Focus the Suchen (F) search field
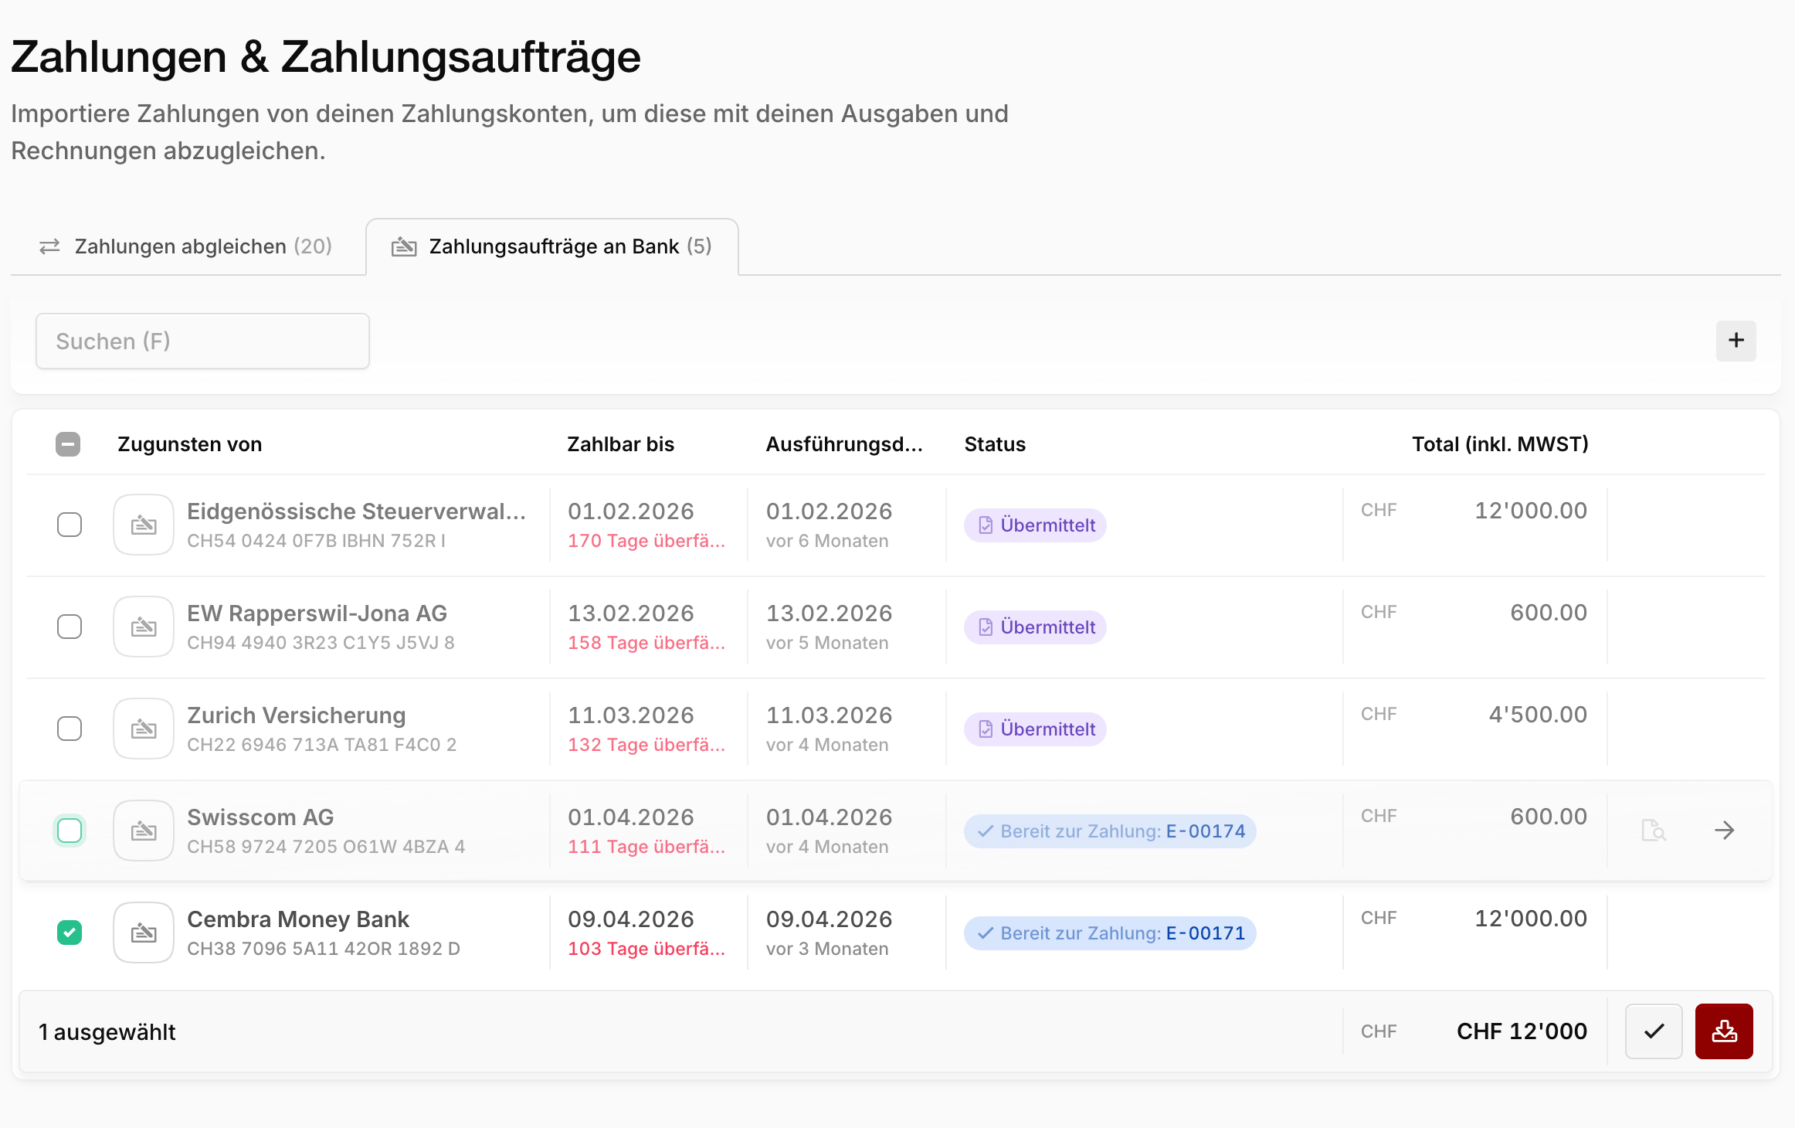 click(202, 341)
